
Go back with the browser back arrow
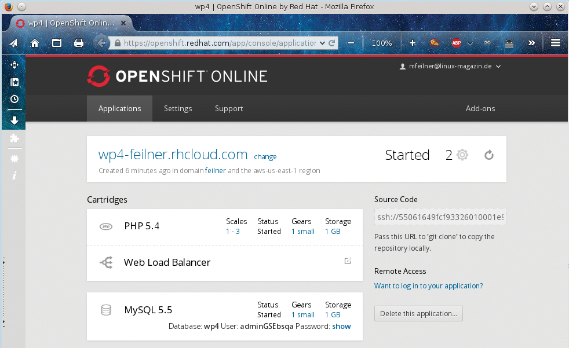pyautogui.click(x=101, y=43)
